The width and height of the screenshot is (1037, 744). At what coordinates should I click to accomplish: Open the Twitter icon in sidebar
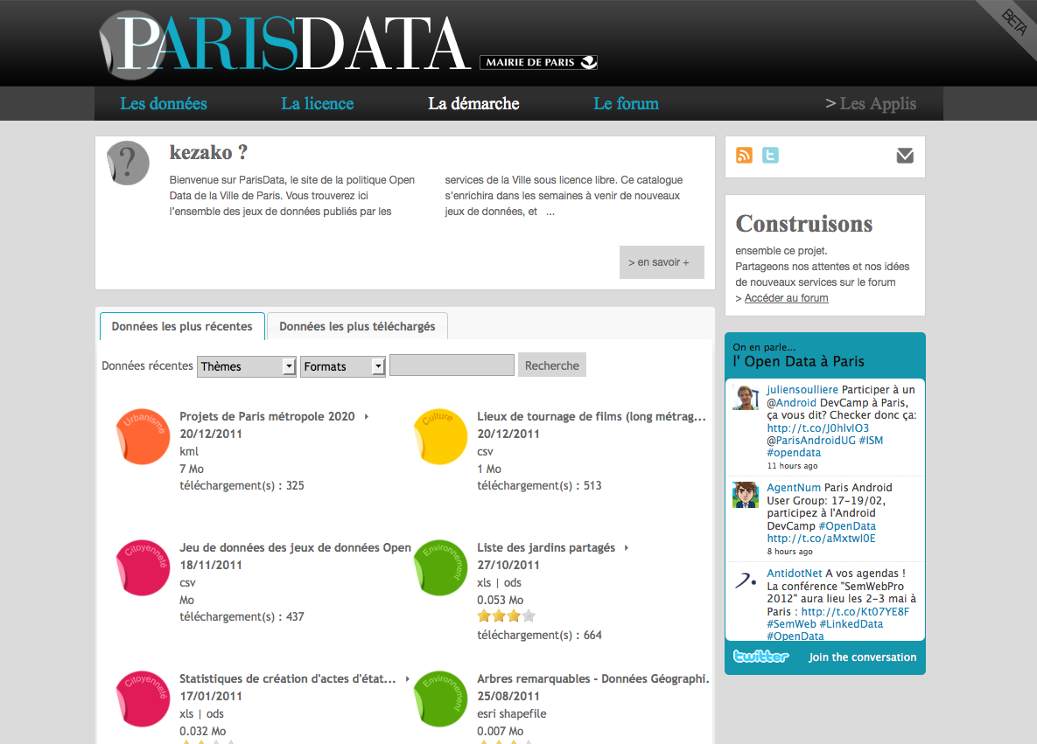[770, 156]
